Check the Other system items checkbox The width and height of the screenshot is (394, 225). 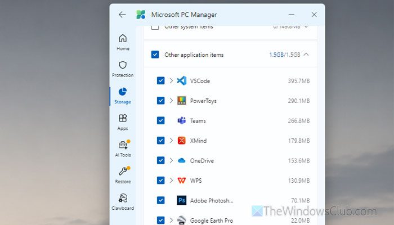[155, 27]
